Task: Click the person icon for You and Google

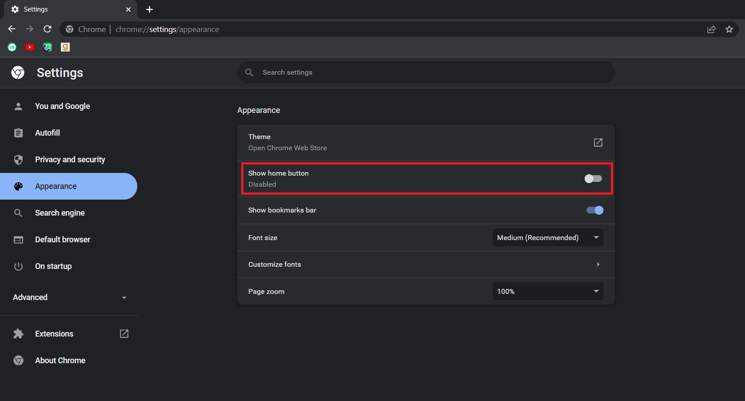Action: (x=18, y=106)
